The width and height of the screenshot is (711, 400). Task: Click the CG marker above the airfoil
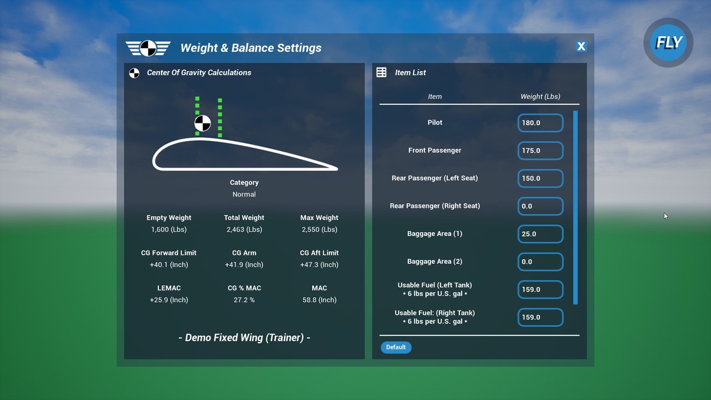click(203, 123)
